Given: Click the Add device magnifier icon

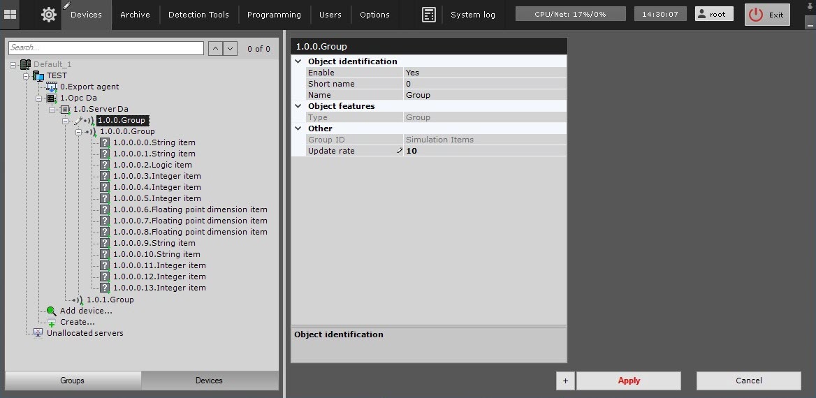Looking at the screenshot, I should [x=52, y=311].
